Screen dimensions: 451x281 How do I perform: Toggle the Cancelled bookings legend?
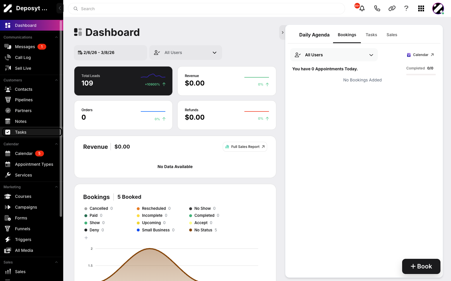98,208
